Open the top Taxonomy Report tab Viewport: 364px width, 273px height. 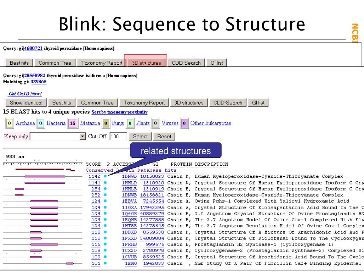(x=102, y=63)
